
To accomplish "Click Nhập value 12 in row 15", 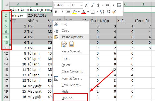I will 108,70.
